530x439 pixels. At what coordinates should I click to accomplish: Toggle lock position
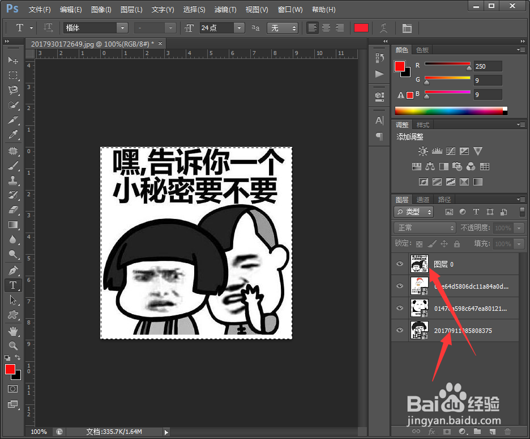pos(444,244)
